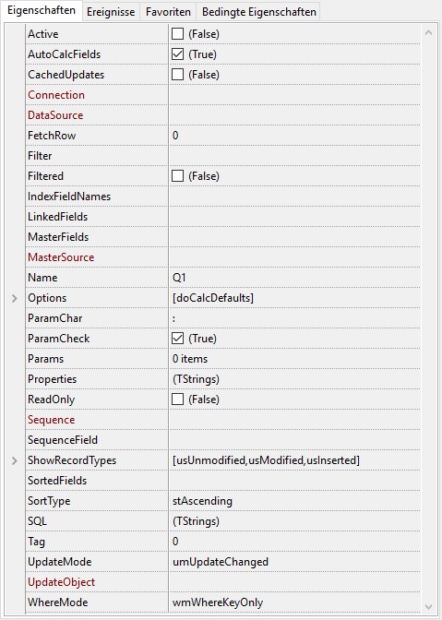The image size is (442, 620).
Task: Toggle the Filtered property checkbox
Action: tap(177, 176)
